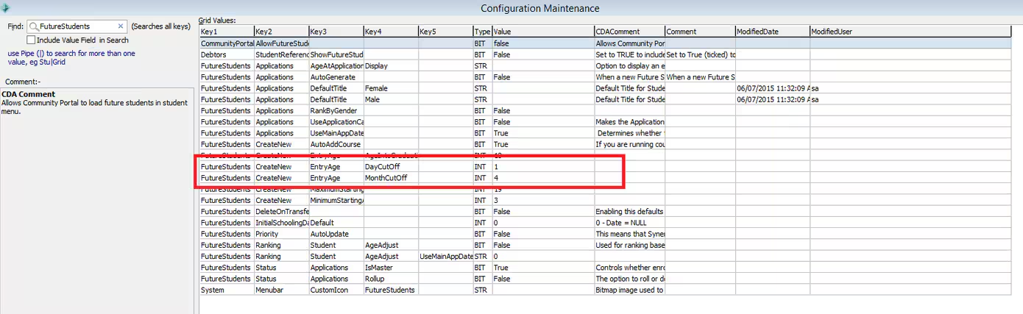Viewport: 1023px width, 314px height.
Task: Sort by the Key1 column header
Action: pyautogui.click(x=227, y=32)
